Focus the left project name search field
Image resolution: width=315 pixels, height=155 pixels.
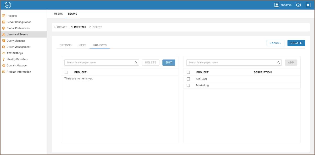(x=99, y=63)
